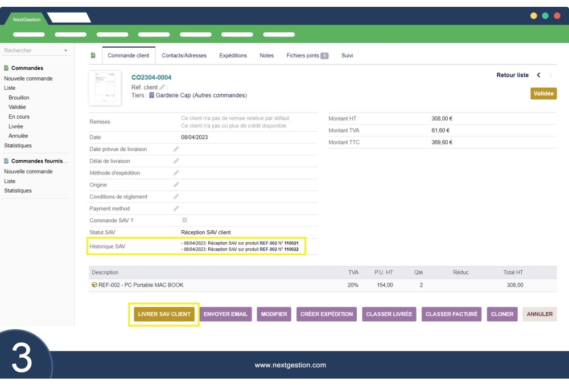Open the Fichiers joints tab

coord(307,56)
